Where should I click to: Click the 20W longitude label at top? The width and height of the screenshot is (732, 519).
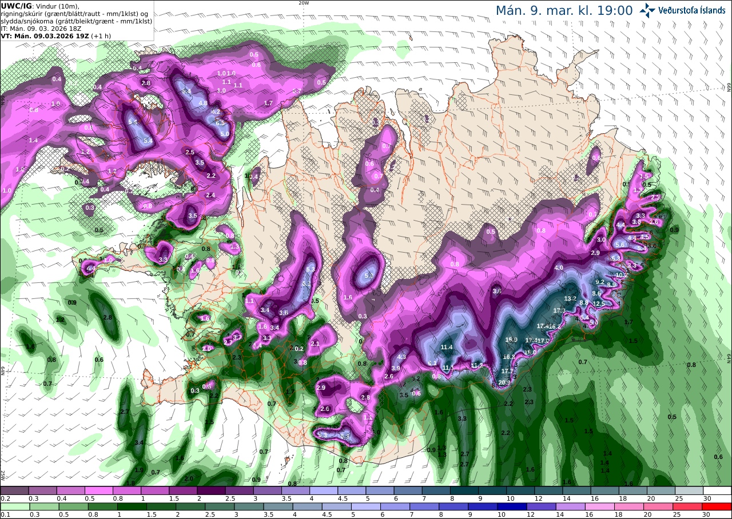pos(304,3)
